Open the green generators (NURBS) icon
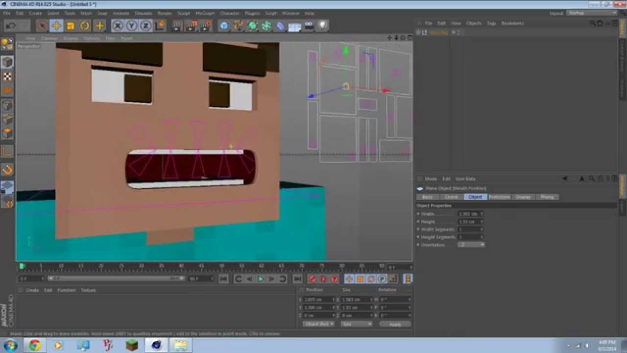Screen dimensions: 627x353 [x=252, y=26]
